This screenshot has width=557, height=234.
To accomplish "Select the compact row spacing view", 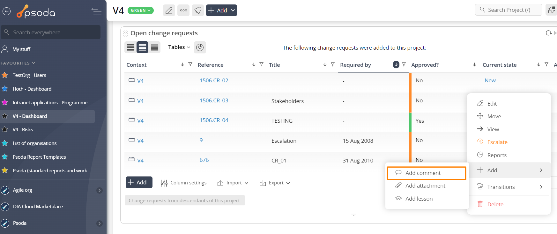I will [154, 47].
